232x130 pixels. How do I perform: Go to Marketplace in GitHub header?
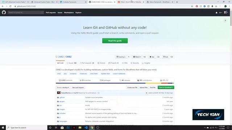tap(69, 13)
